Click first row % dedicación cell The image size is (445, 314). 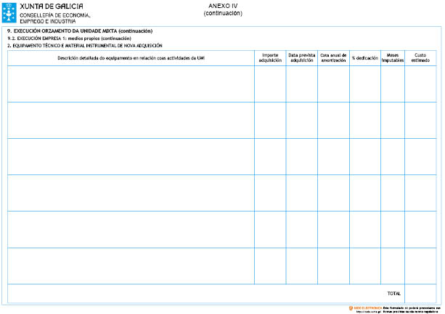[364, 84]
